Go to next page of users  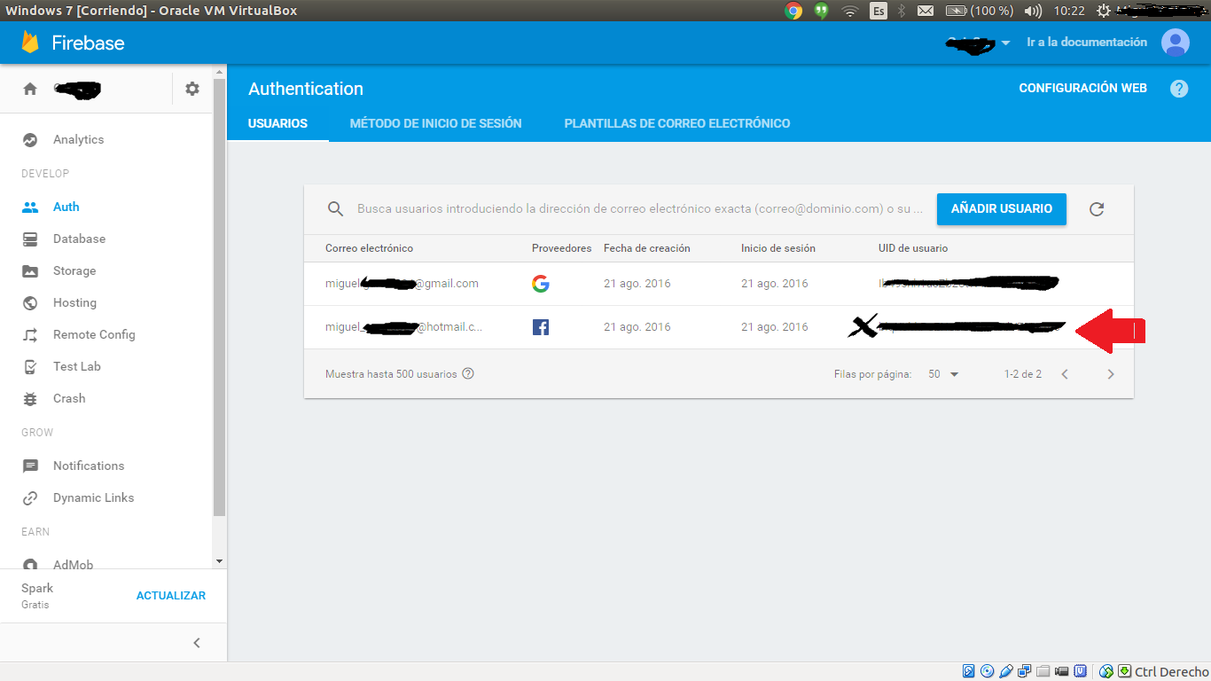coord(1111,374)
